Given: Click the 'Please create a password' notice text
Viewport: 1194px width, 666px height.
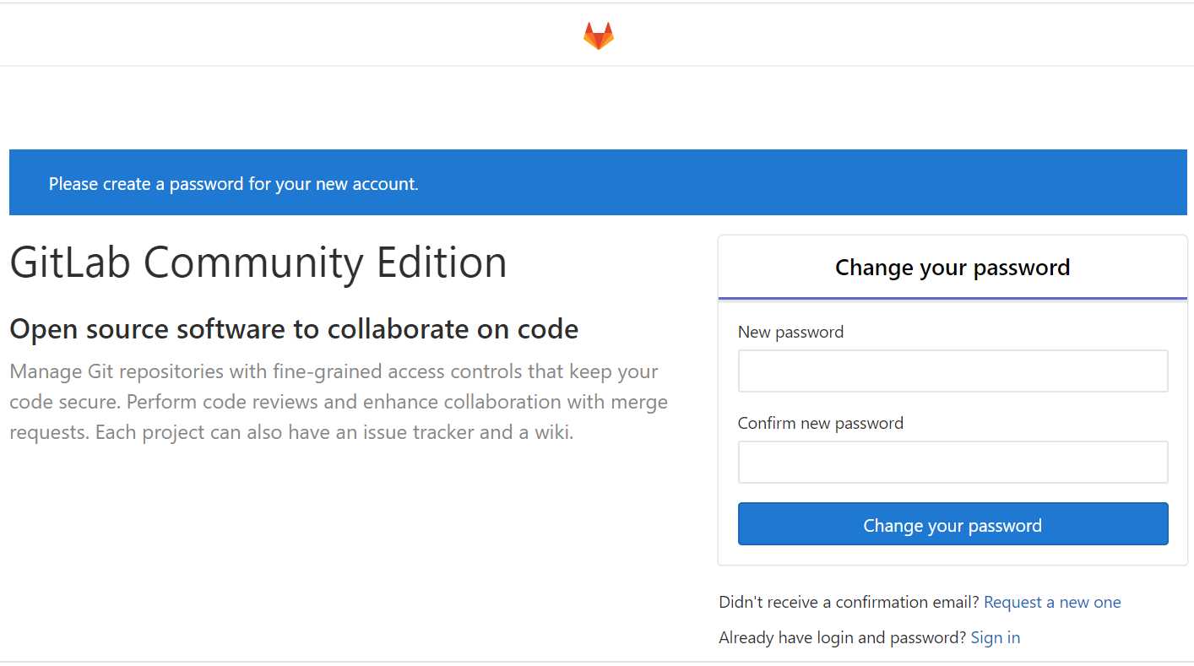Looking at the screenshot, I should 234,183.
